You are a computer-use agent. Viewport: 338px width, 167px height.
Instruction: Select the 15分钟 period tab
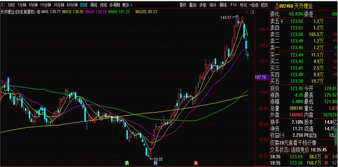coord(46,5)
